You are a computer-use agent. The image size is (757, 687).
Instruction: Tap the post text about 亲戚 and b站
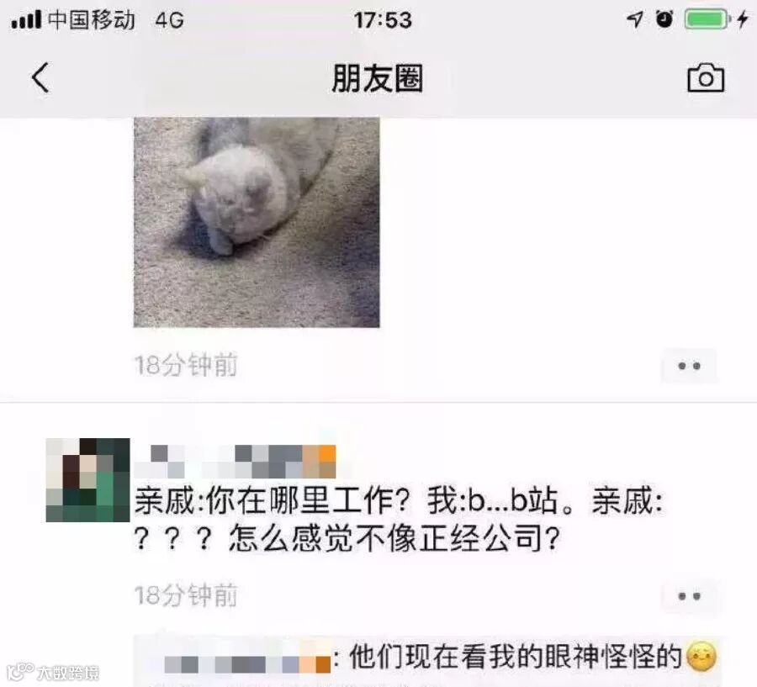tap(399, 519)
